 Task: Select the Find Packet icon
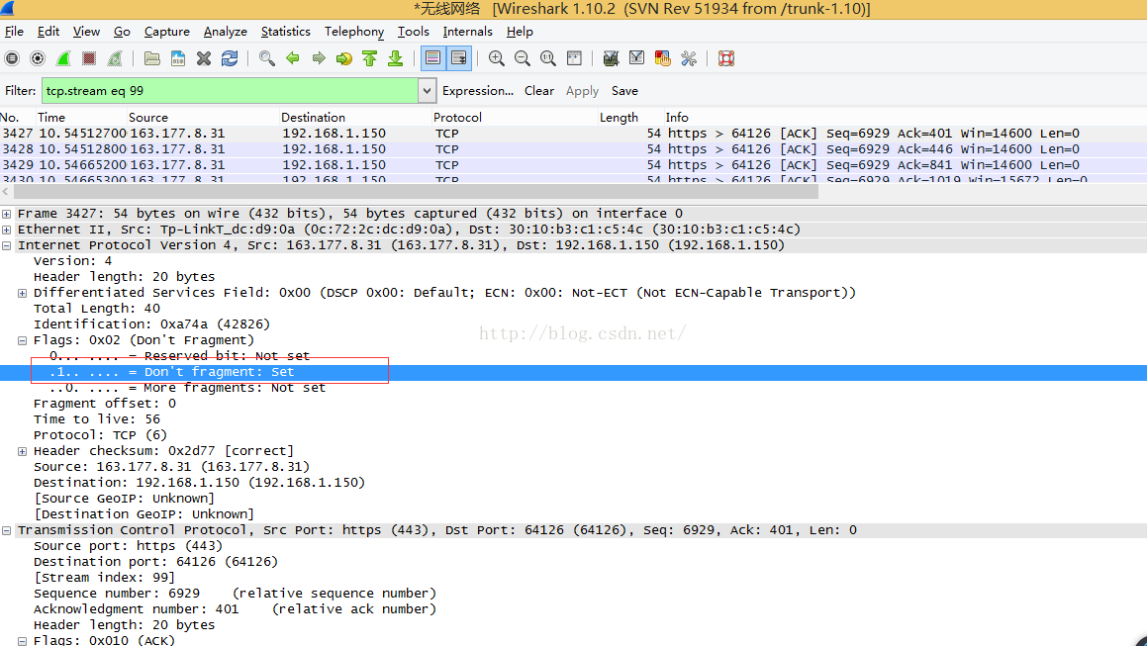[x=267, y=58]
